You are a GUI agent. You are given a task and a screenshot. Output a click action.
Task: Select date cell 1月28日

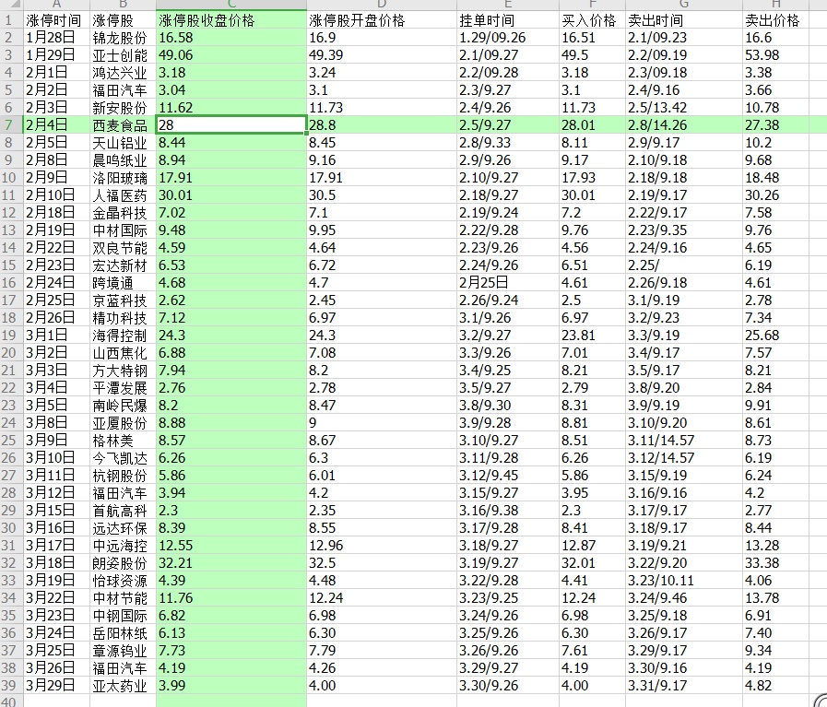pos(56,38)
